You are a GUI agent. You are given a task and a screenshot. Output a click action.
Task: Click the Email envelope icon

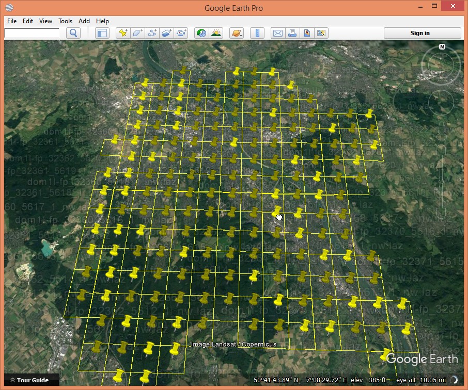[x=278, y=33]
